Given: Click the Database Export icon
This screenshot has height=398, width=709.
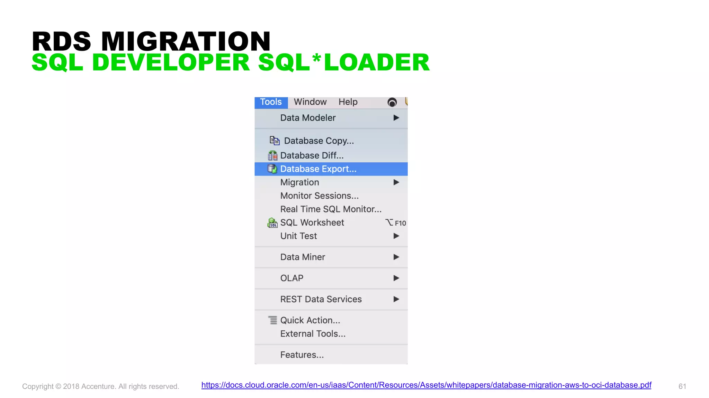Looking at the screenshot, I should point(272,169).
